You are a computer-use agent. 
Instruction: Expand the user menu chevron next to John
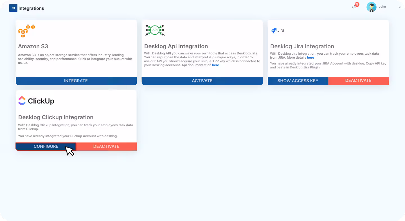(x=400, y=7)
